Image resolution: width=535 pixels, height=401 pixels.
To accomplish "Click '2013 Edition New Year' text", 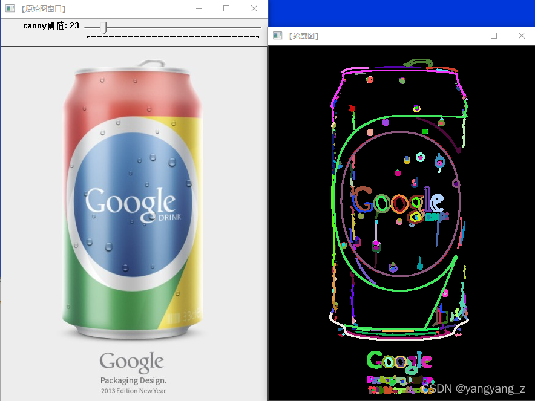I will tap(133, 391).
